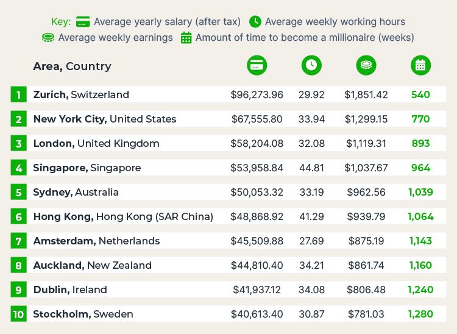Select the Amsterdam, Netherlands row label
The image size is (457, 334).
pyautogui.click(x=96, y=241)
